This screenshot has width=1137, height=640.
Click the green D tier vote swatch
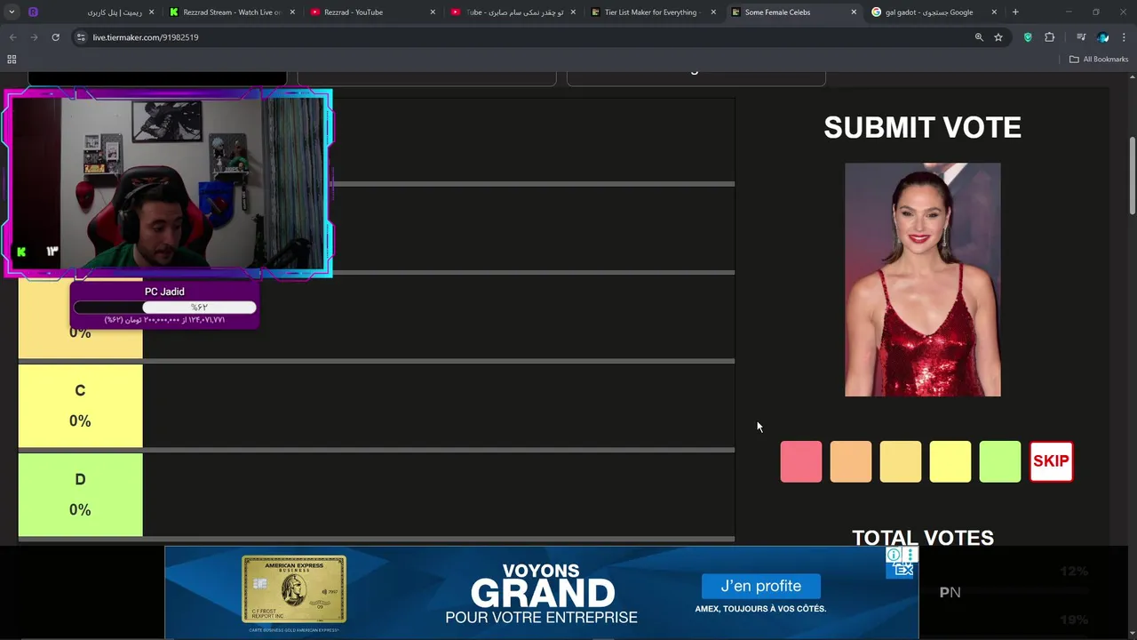click(999, 461)
